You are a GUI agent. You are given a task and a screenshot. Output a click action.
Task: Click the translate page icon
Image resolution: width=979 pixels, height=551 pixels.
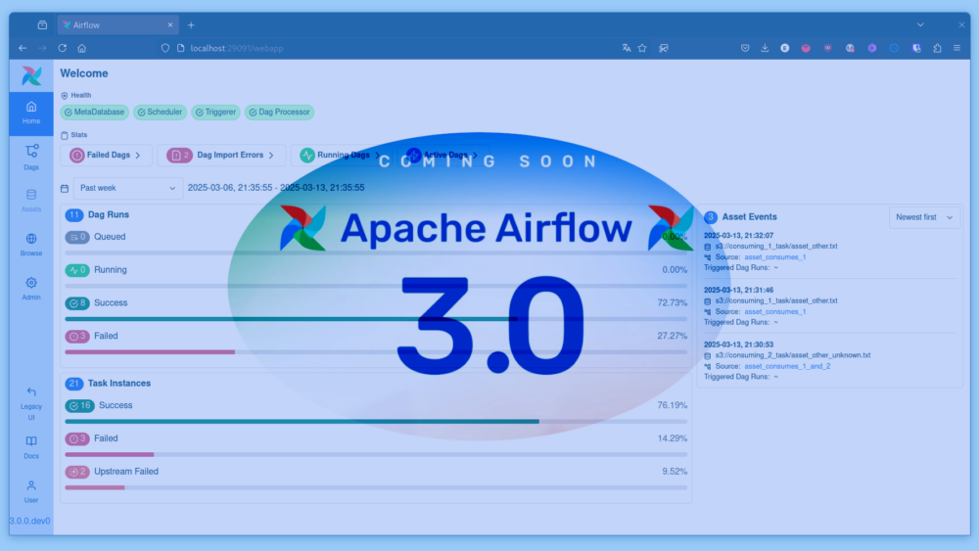[627, 48]
